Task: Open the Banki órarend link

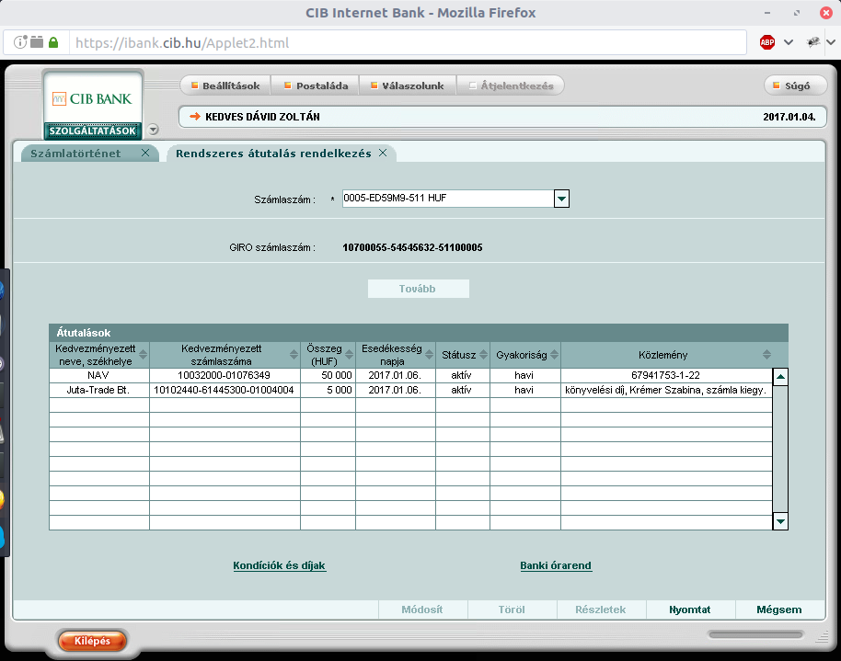Action: [x=556, y=565]
